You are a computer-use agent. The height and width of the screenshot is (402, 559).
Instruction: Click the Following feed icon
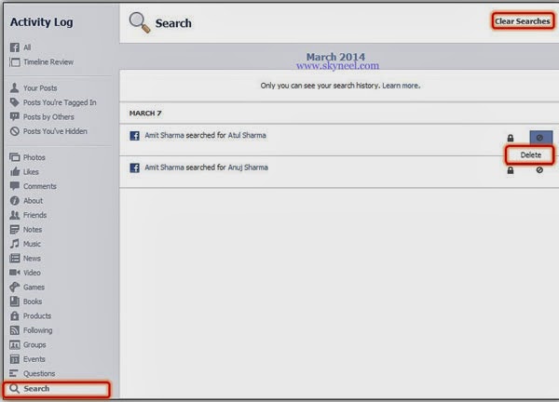[15, 330]
